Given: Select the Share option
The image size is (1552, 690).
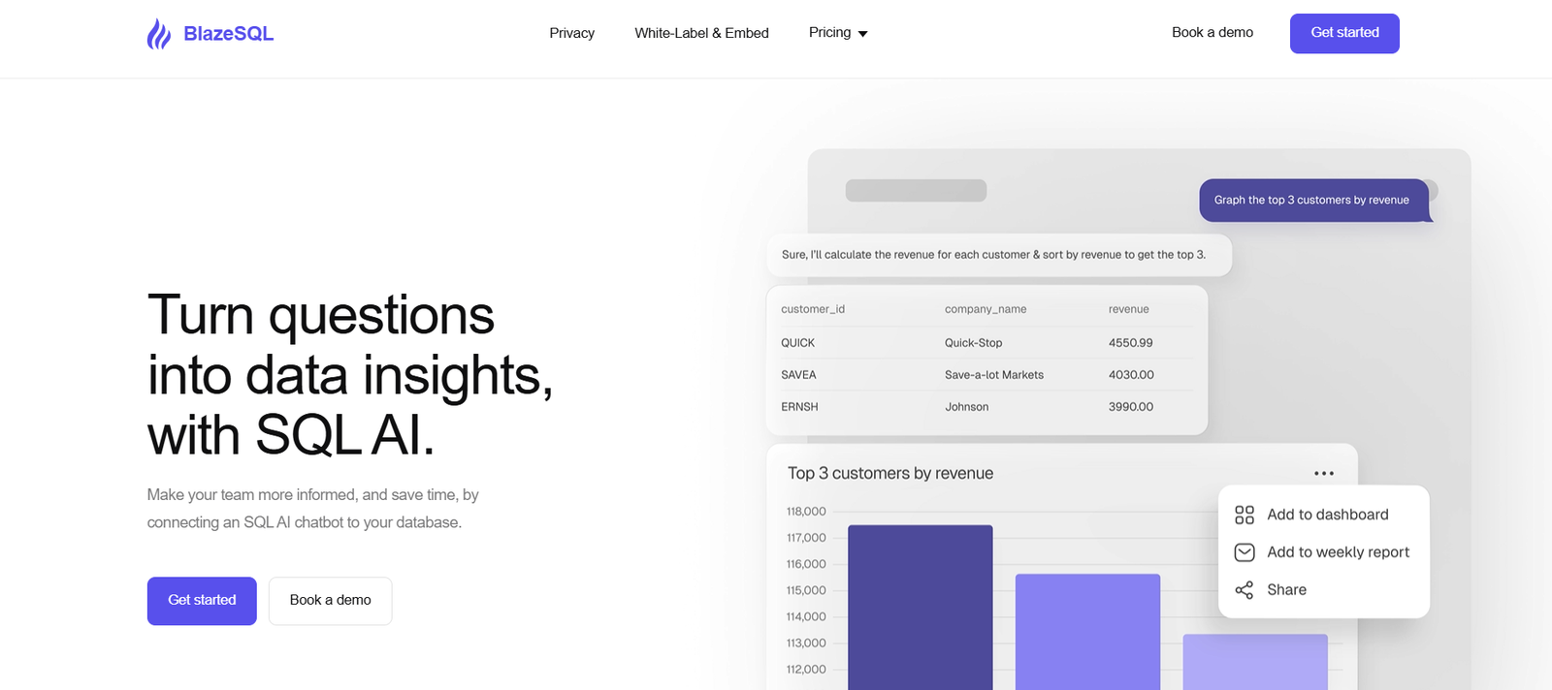Looking at the screenshot, I should point(1287,590).
